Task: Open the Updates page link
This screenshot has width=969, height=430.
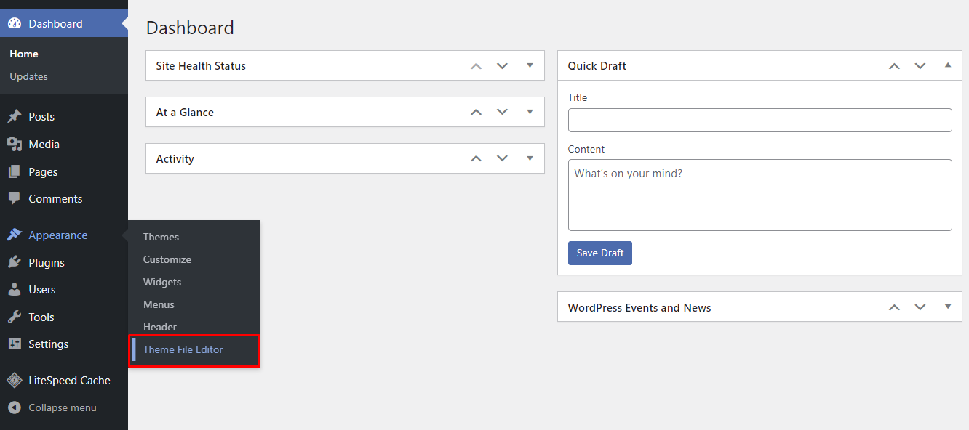Action: [x=28, y=76]
